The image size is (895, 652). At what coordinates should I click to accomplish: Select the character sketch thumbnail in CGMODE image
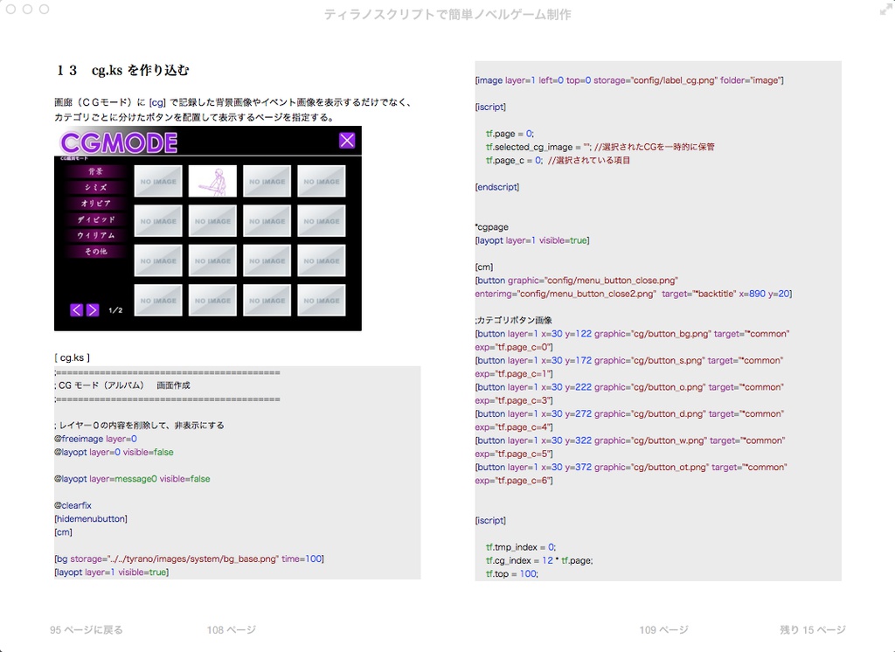click(x=212, y=181)
